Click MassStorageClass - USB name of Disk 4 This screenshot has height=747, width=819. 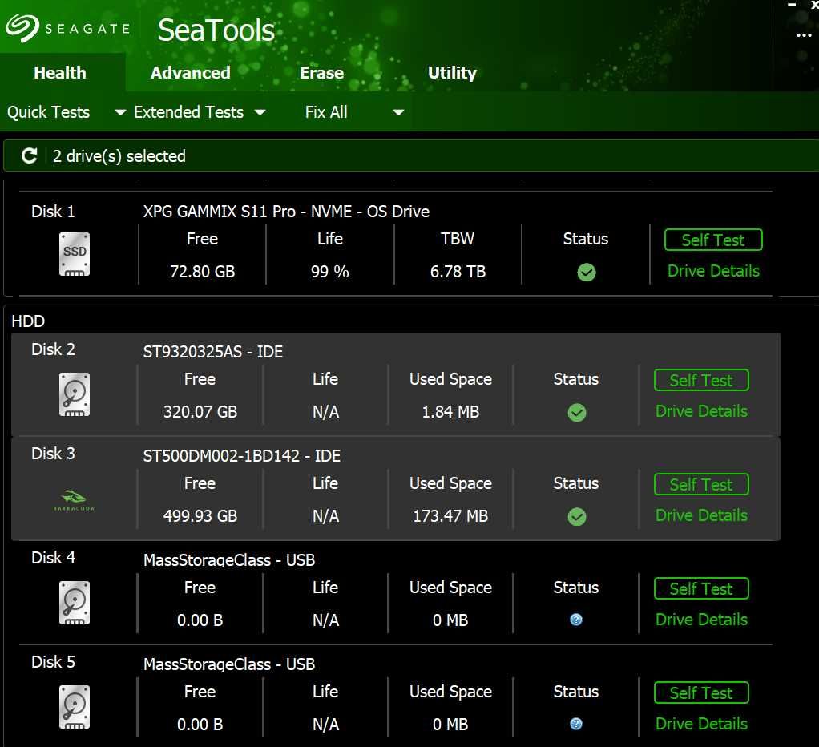(229, 560)
